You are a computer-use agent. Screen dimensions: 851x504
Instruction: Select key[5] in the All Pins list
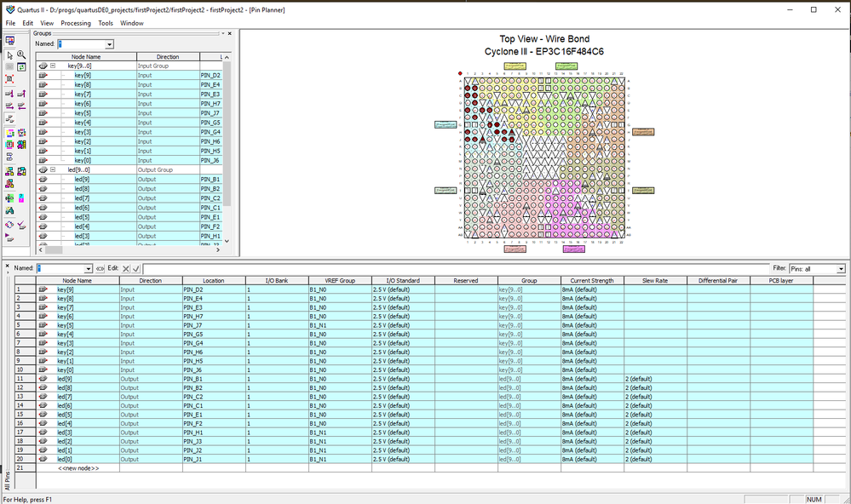click(x=65, y=325)
